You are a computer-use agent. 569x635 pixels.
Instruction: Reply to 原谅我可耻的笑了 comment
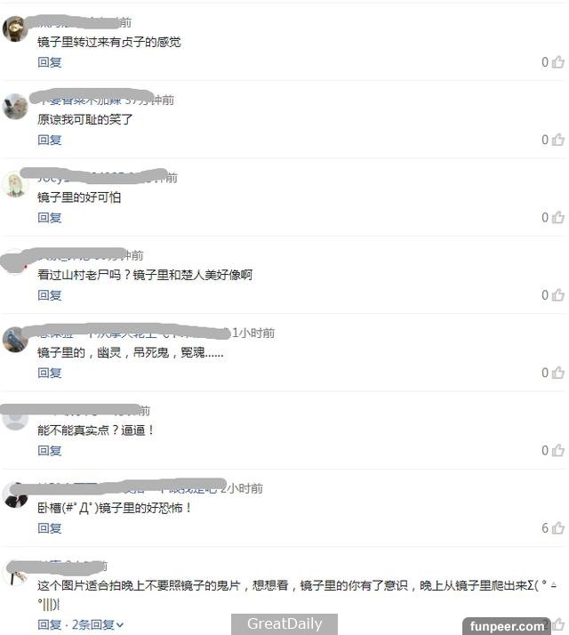[50, 140]
